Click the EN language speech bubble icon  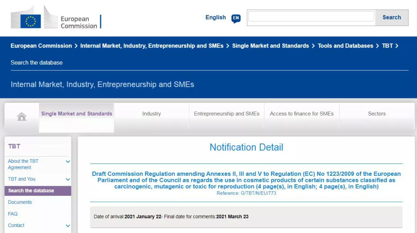click(236, 18)
